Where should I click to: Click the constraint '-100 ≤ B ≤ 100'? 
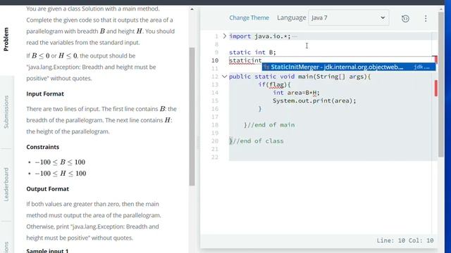(x=60, y=162)
